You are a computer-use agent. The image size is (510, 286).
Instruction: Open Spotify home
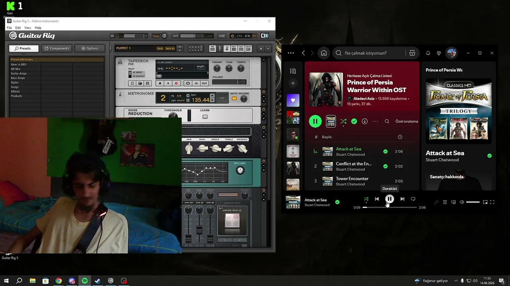[x=324, y=53]
